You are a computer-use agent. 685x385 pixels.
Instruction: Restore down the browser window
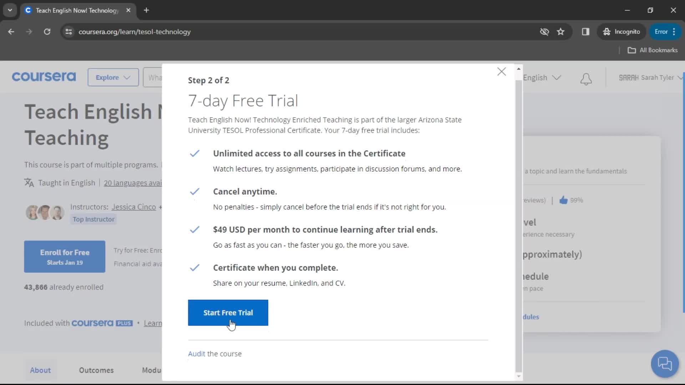pos(650,10)
